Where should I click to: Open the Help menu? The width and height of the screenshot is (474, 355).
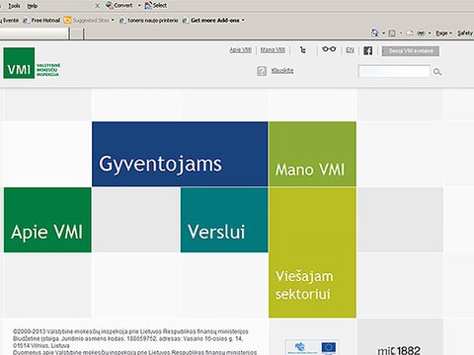(32, 6)
